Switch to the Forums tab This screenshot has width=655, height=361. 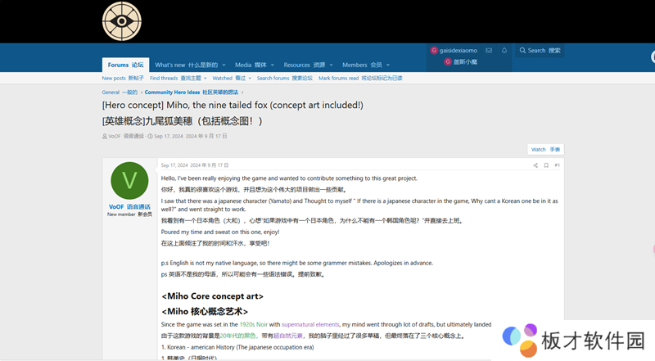(x=125, y=65)
